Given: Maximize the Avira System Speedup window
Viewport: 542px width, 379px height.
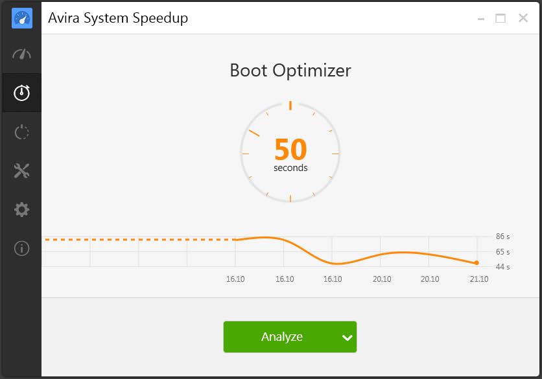Looking at the screenshot, I should 501,18.
